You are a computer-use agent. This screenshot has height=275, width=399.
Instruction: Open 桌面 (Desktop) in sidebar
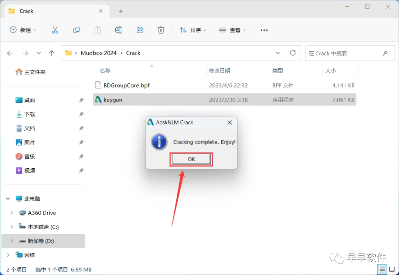point(25,100)
